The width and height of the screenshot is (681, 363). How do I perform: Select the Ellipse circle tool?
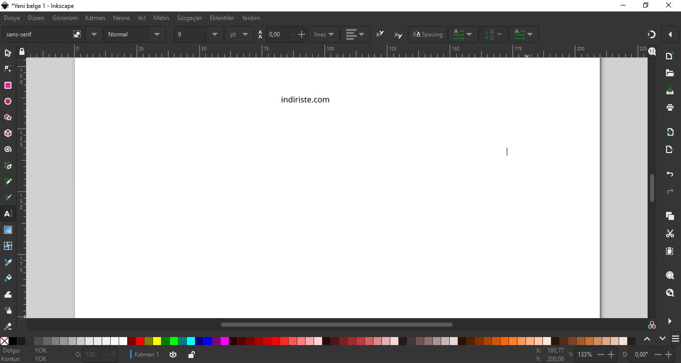(x=8, y=101)
